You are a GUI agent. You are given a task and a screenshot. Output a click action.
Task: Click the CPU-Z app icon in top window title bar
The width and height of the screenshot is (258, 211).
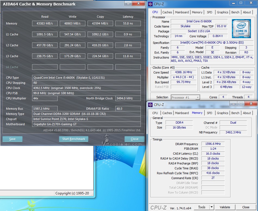[x=150, y=4]
